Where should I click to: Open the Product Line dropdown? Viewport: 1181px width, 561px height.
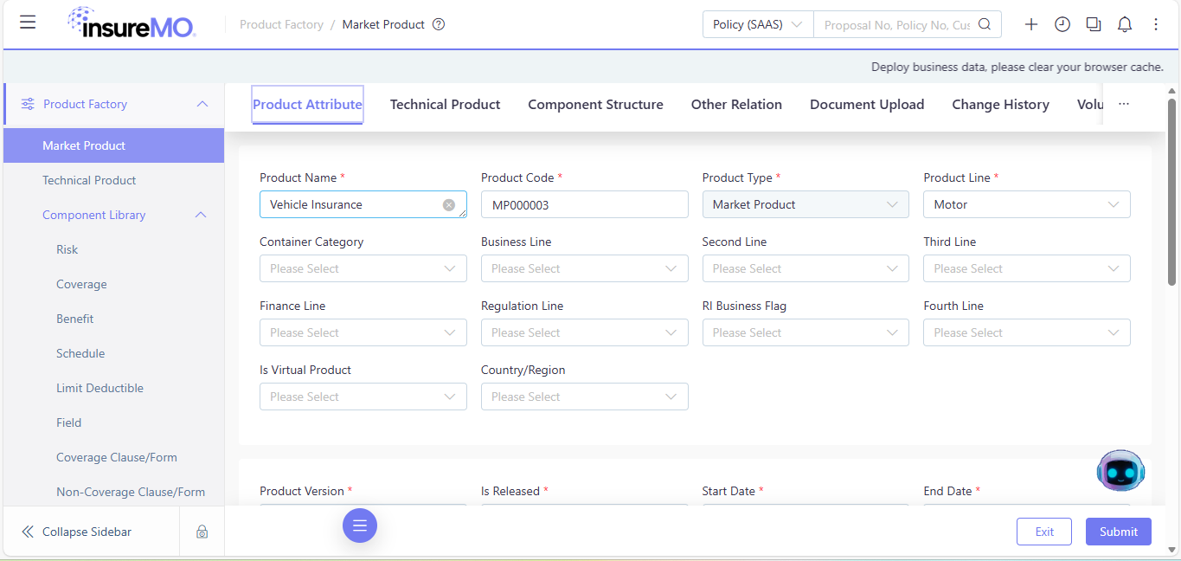[x=1027, y=204]
